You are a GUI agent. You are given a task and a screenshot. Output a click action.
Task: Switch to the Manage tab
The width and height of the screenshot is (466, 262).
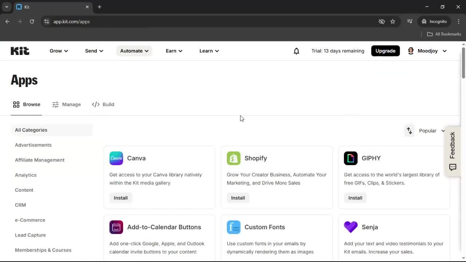coord(67,104)
